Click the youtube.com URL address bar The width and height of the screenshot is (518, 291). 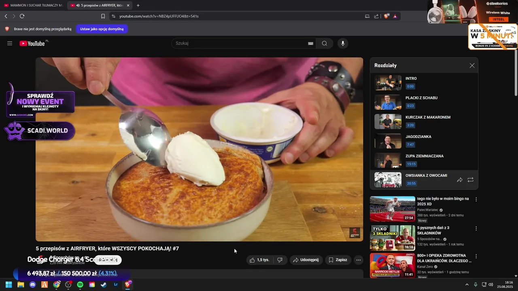pos(159,16)
